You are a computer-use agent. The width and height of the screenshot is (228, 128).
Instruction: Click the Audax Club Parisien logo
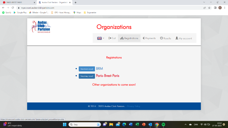(x=41, y=27)
